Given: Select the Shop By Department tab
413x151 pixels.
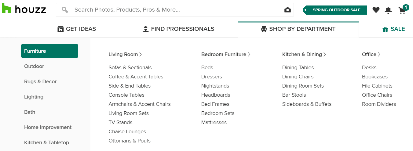Looking at the screenshot, I should tap(298, 29).
